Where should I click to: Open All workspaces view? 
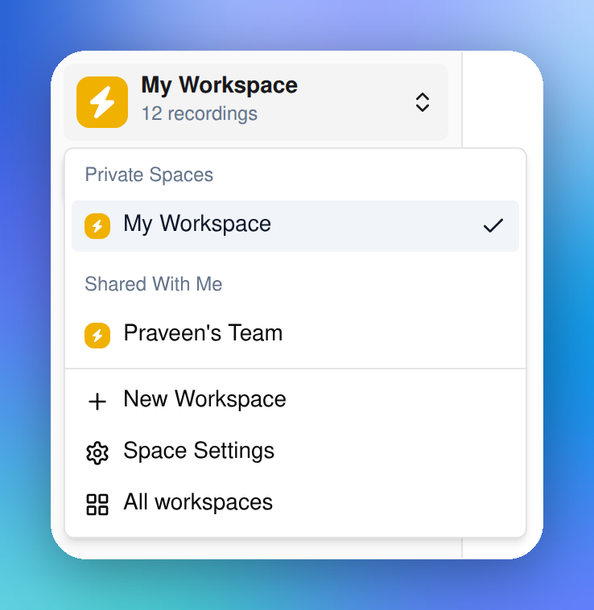pyautogui.click(x=295, y=503)
